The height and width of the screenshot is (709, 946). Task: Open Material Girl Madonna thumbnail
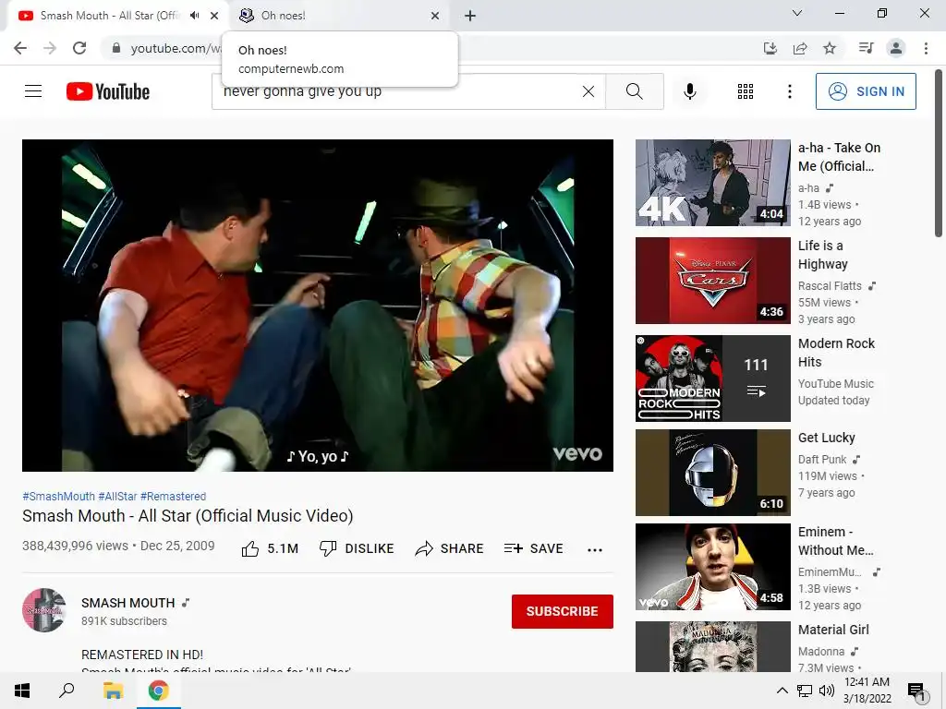[712, 646]
